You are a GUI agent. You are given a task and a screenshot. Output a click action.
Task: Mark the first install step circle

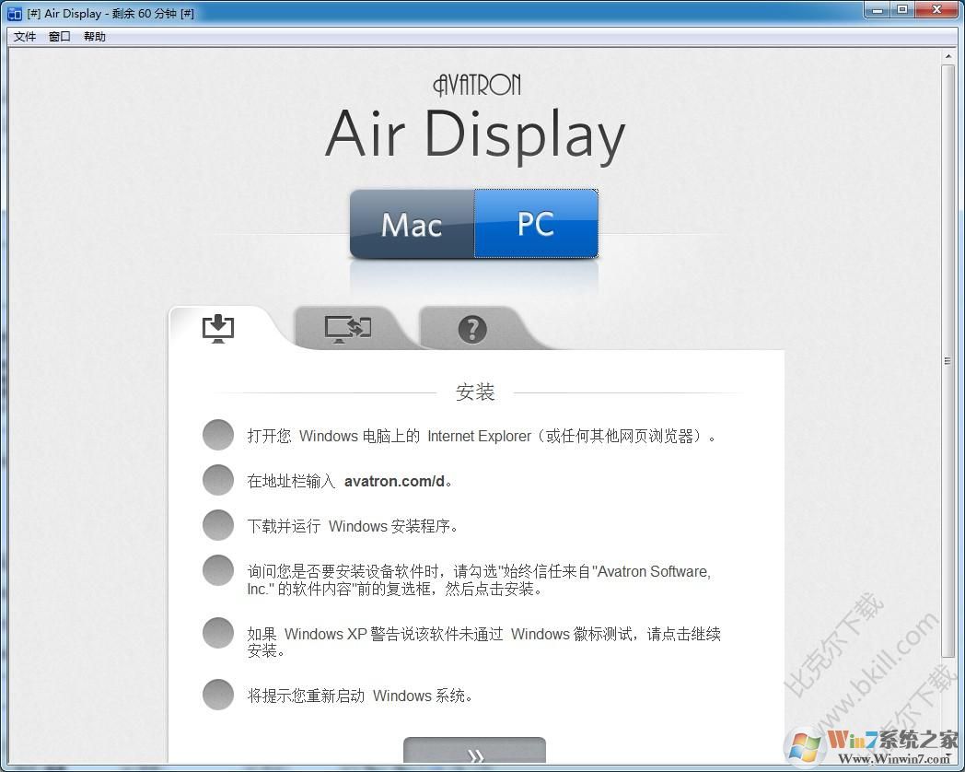point(218,434)
